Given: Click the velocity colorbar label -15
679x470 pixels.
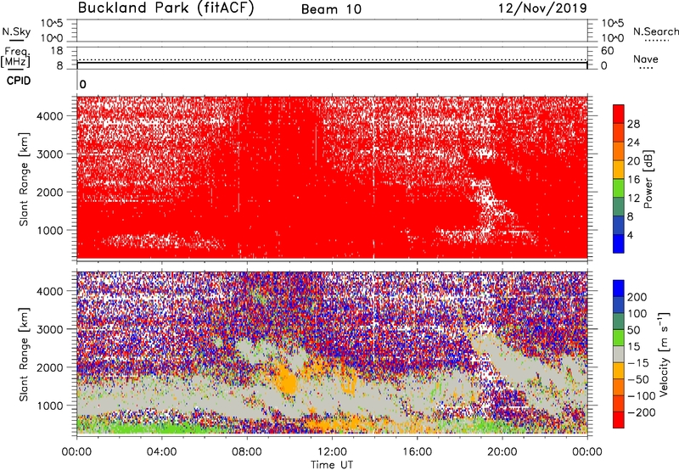Looking at the screenshot, I should click(638, 363).
